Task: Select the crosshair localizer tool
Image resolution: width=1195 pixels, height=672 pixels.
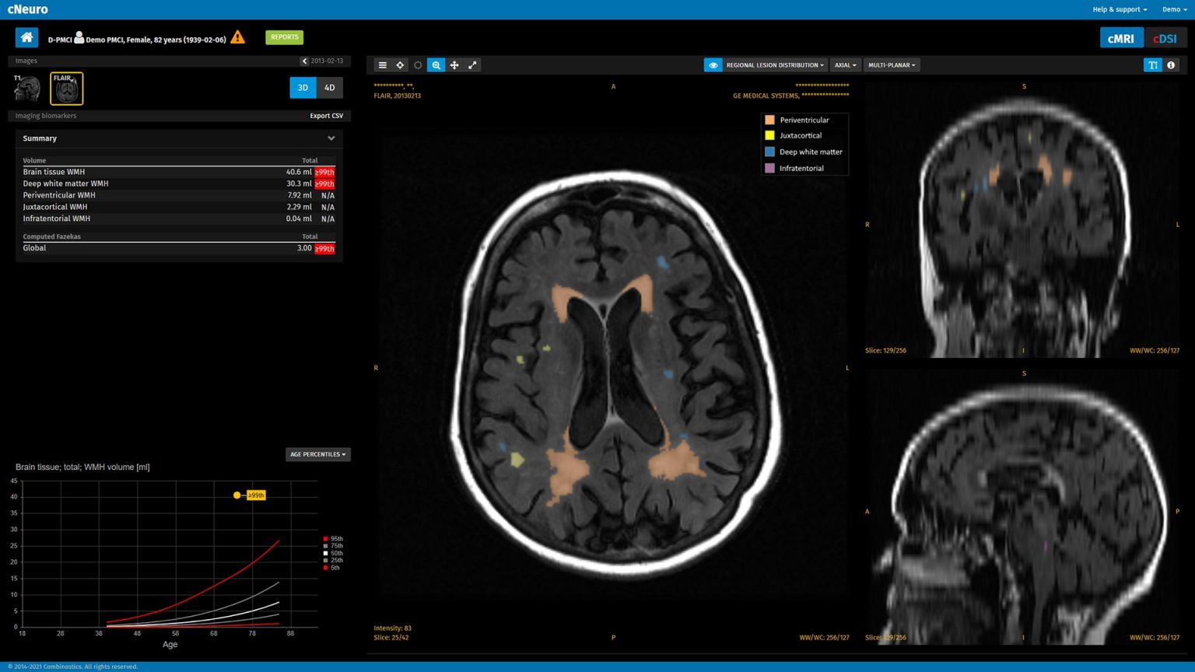Action: tap(401, 65)
